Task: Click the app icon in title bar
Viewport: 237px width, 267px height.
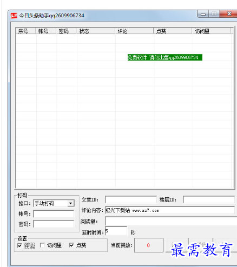Action: click(x=14, y=16)
